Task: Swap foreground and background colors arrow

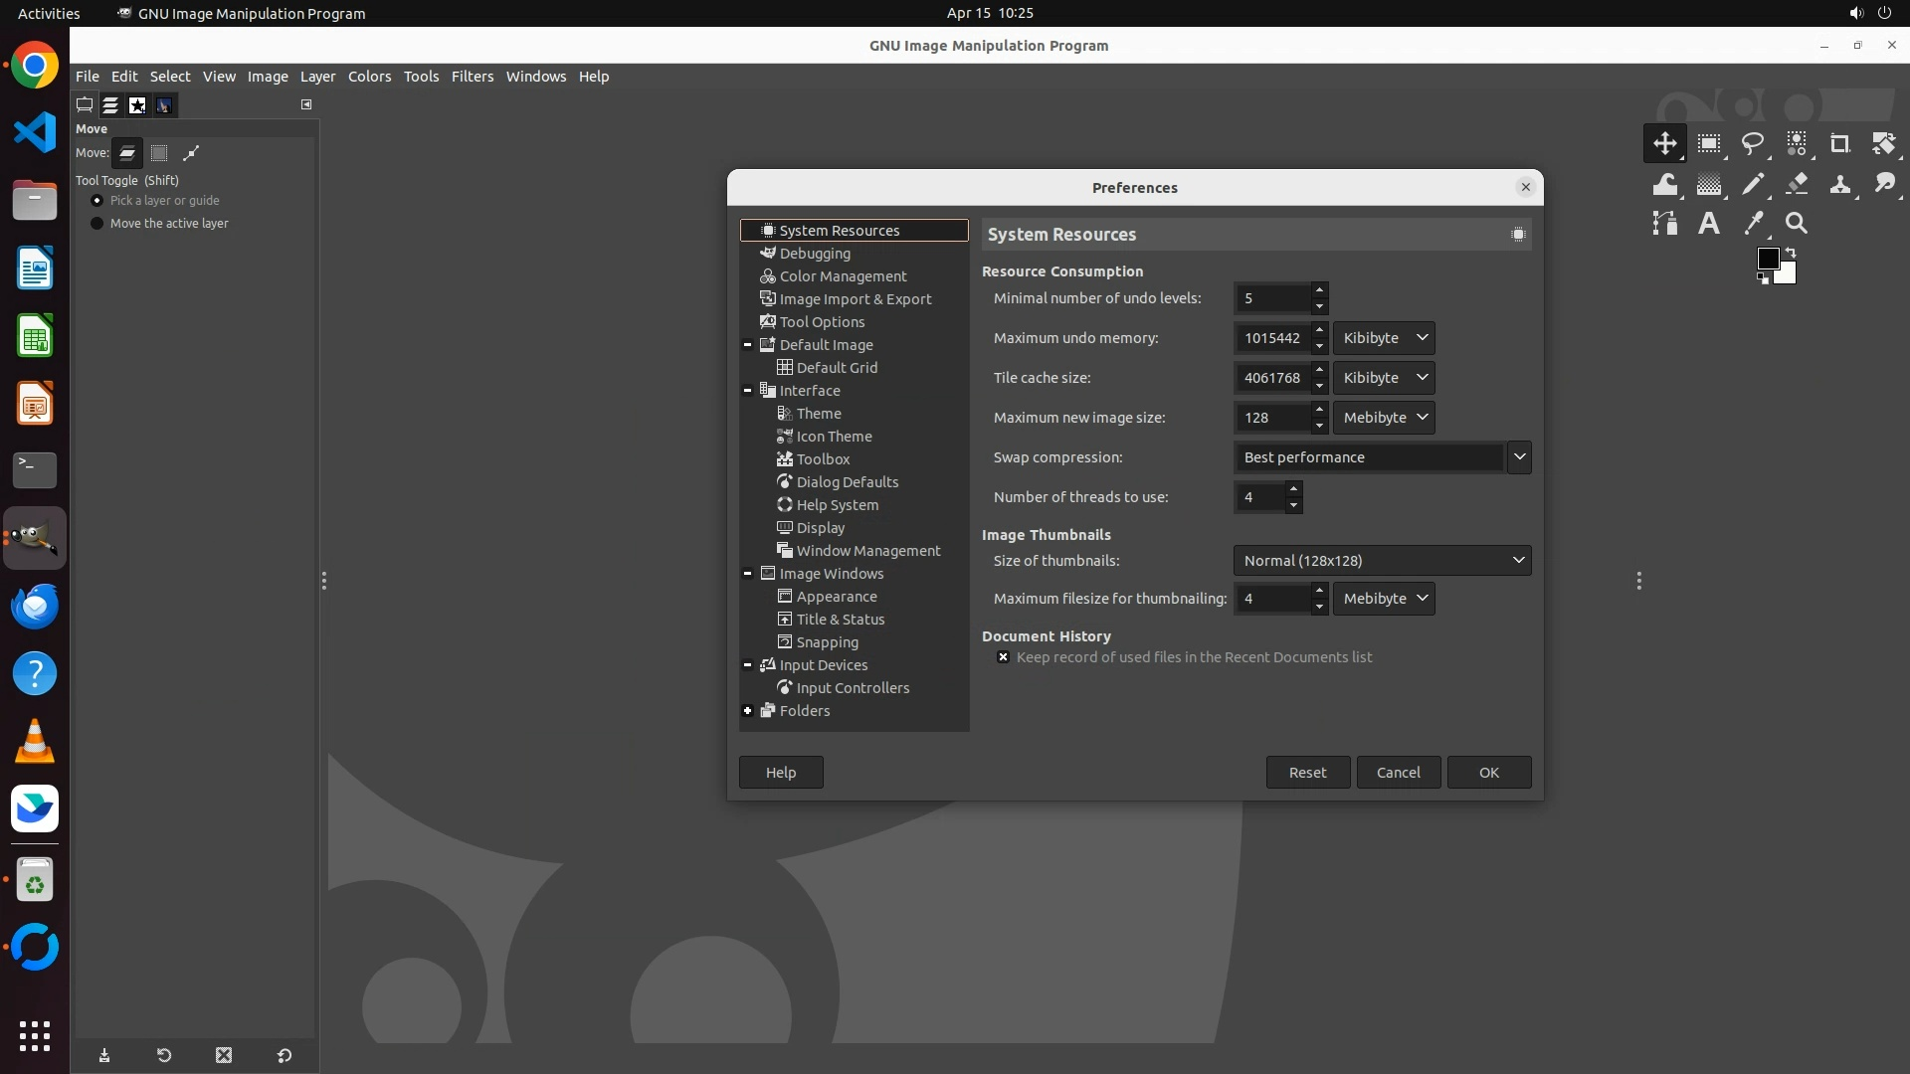Action: point(1791,253)
